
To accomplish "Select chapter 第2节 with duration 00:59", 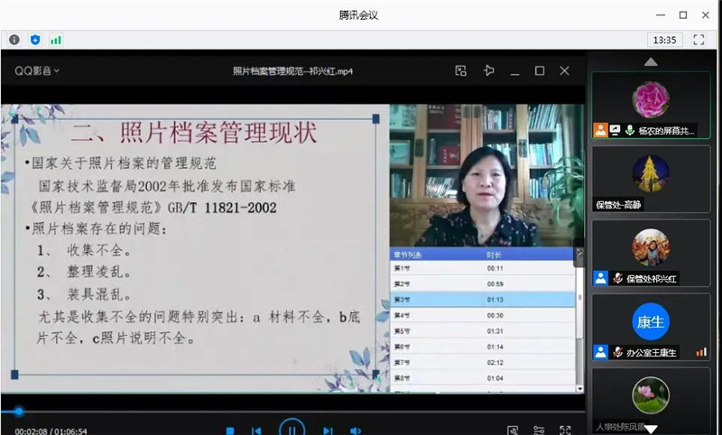I will click(x=482, y=283).
